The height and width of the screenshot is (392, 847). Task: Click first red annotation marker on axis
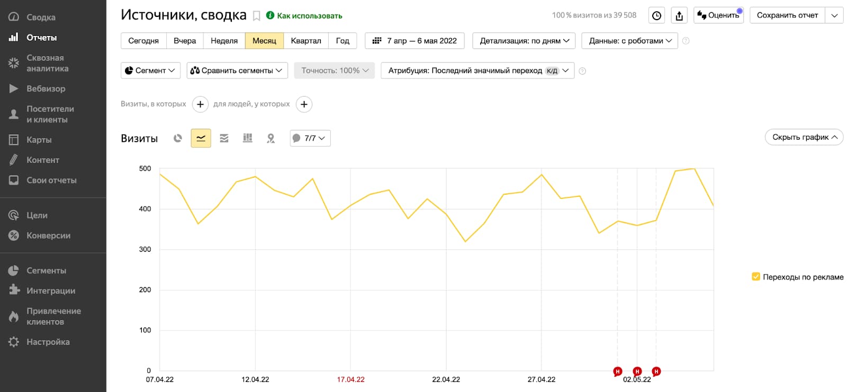(x=617, y=371)
